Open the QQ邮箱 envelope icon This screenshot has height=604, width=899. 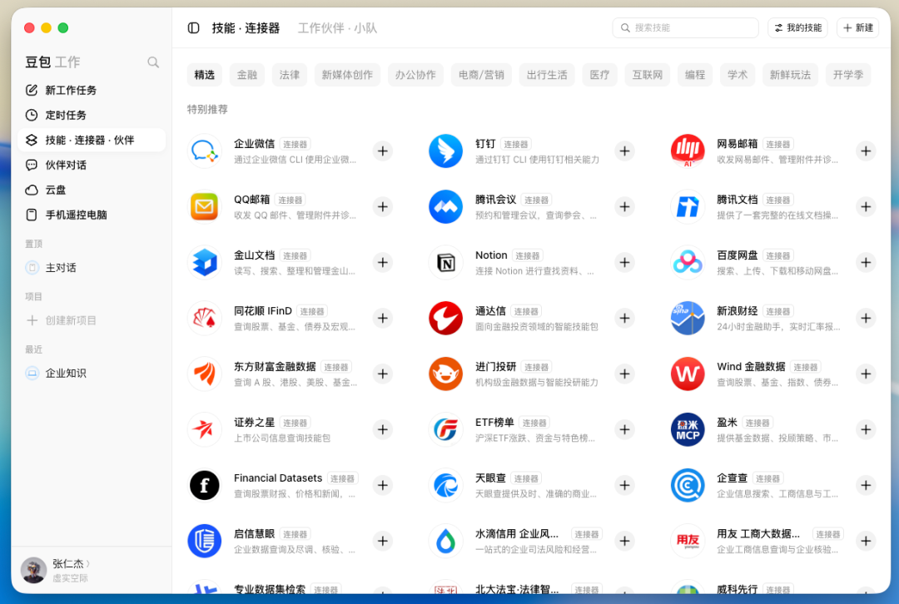tap(205, 207)
